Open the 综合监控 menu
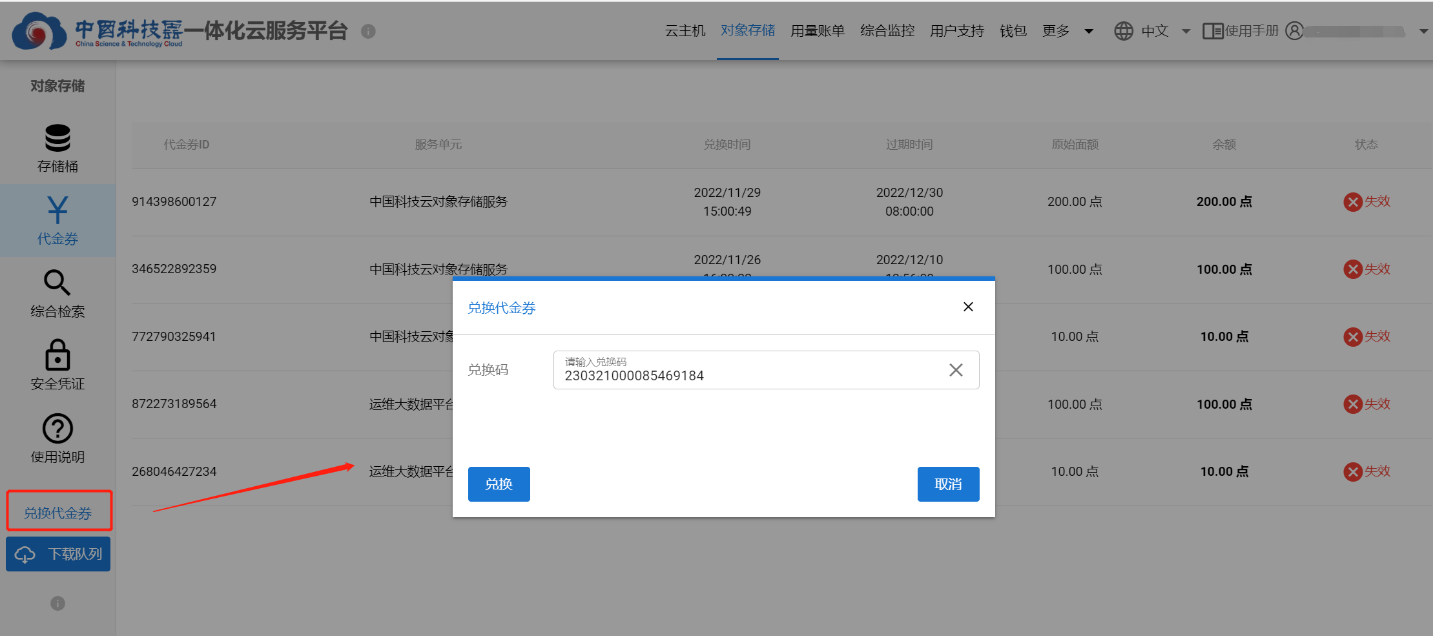Viewport: 1433px width, 636px height. pyautogui.click(x=887, y=31)
